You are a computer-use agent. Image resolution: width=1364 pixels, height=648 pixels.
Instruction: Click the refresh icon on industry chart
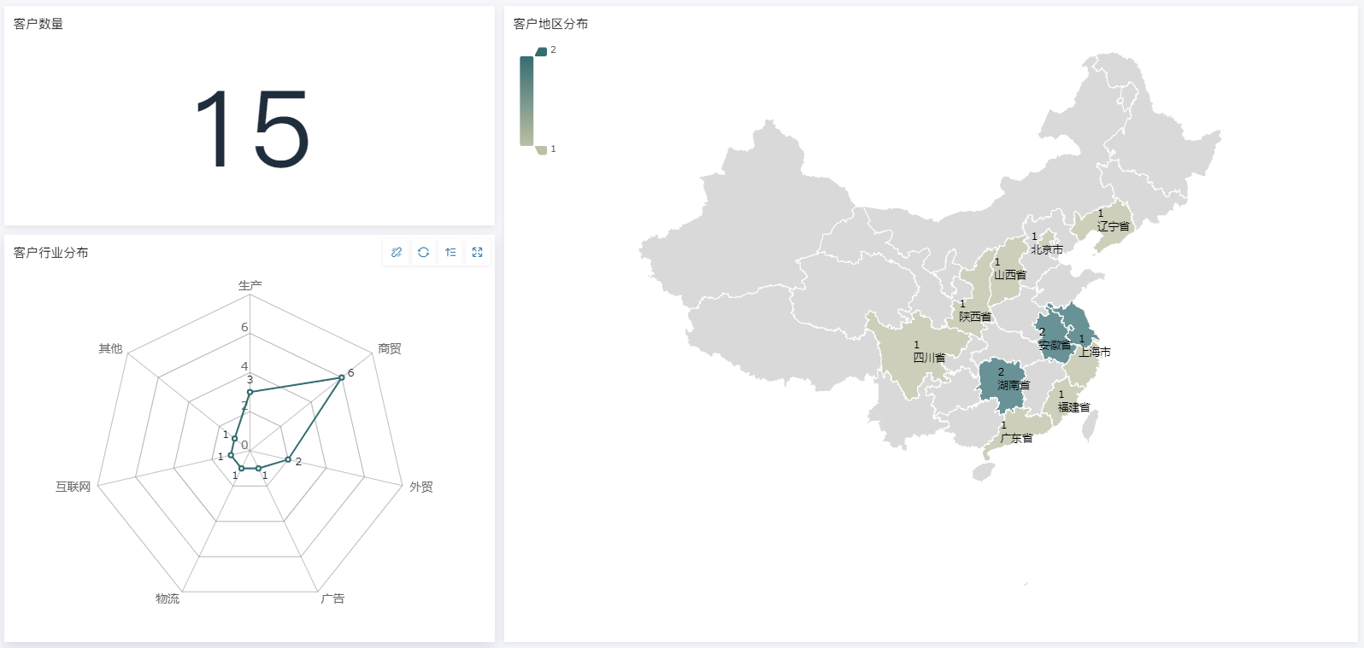tap(423, 252)
